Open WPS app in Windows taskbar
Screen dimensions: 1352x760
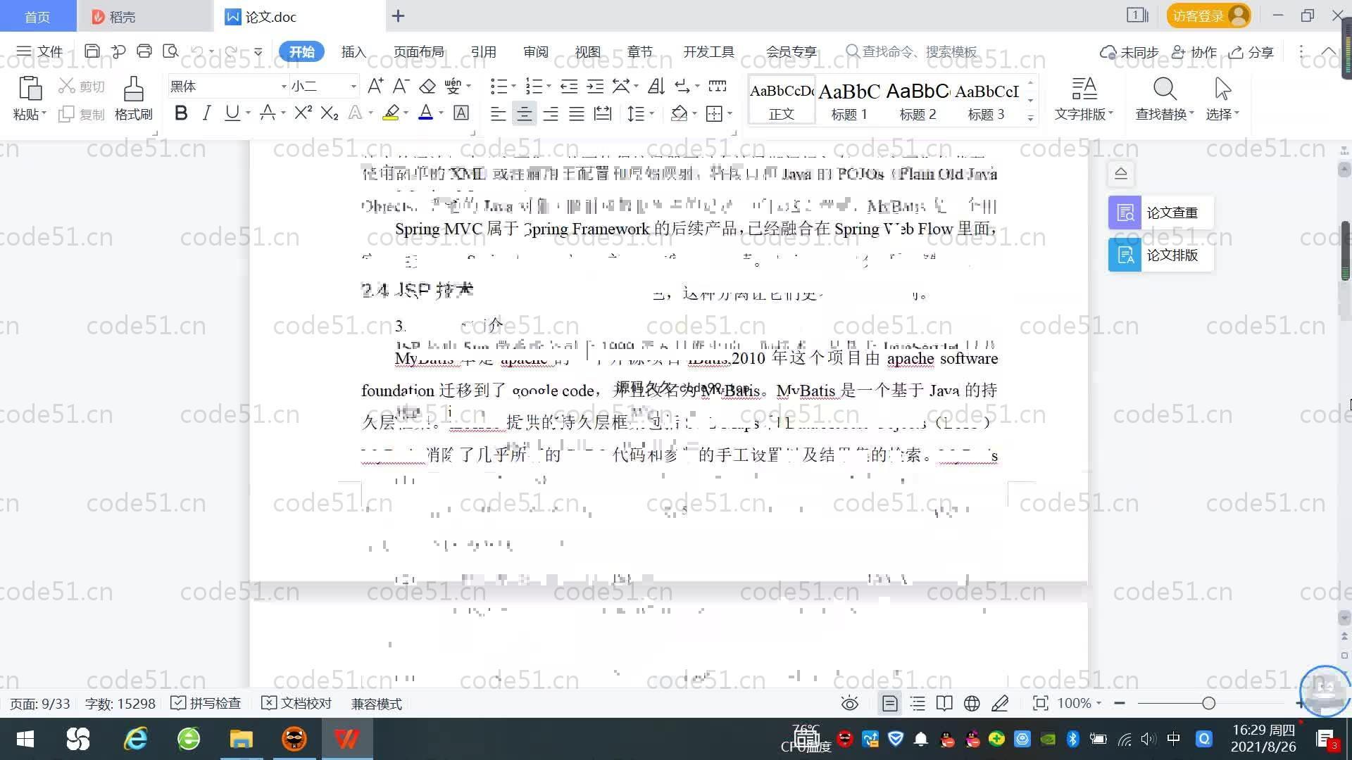[346, 739]
